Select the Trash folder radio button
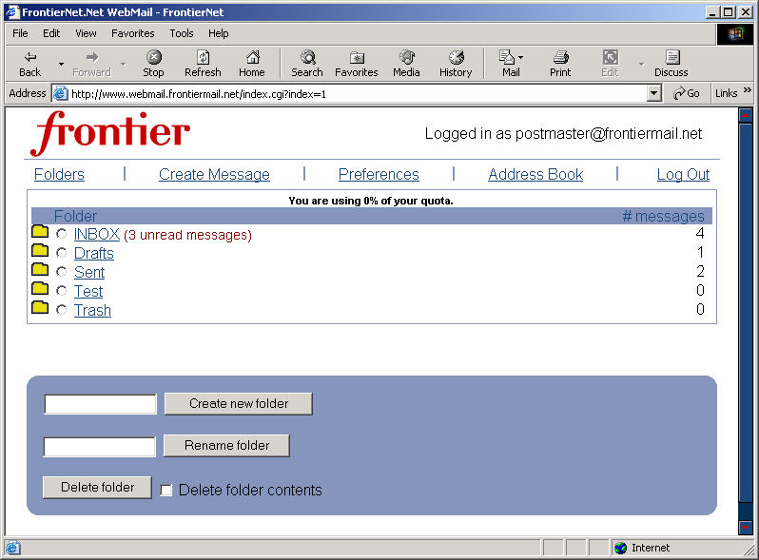This screenshot has width=759, height=560. point(62,310)
